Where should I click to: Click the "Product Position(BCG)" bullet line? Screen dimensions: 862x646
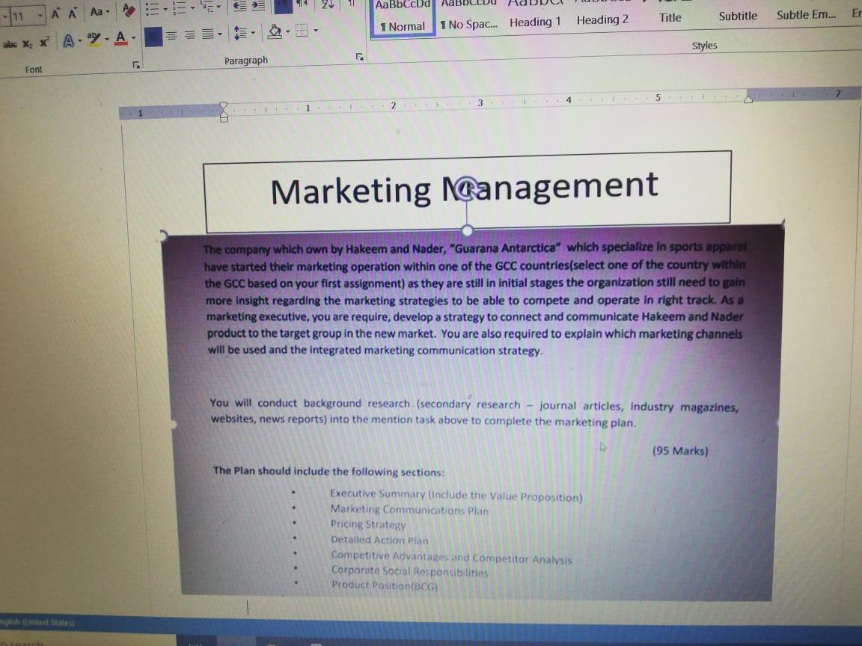(385, 585)
